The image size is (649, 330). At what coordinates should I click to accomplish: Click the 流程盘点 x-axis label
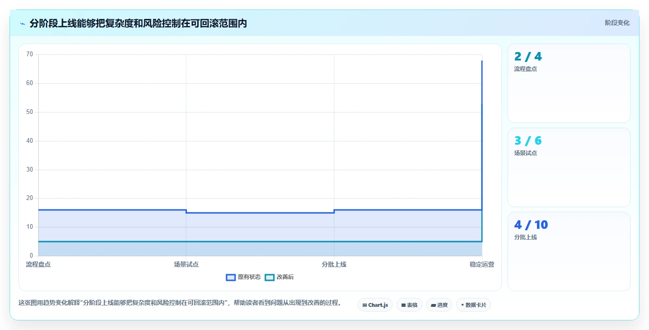coord(38,264)
